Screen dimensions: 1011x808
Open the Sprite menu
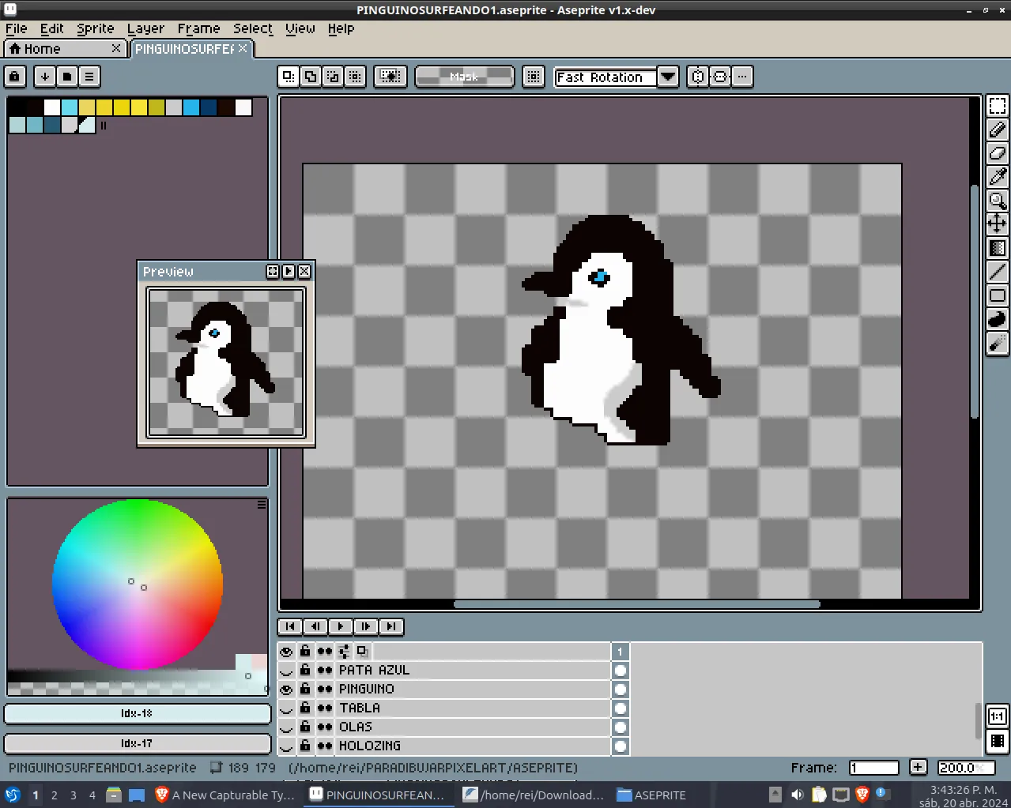click(96, 28)
